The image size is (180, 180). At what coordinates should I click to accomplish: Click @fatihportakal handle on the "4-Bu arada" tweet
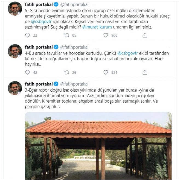[x=74, y=47]
